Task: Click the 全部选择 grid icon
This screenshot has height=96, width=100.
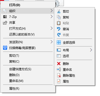Action: [x=59, y=42]
